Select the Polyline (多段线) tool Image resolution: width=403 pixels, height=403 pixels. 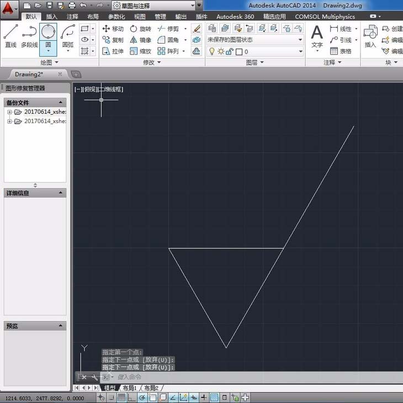click(29, 36)
